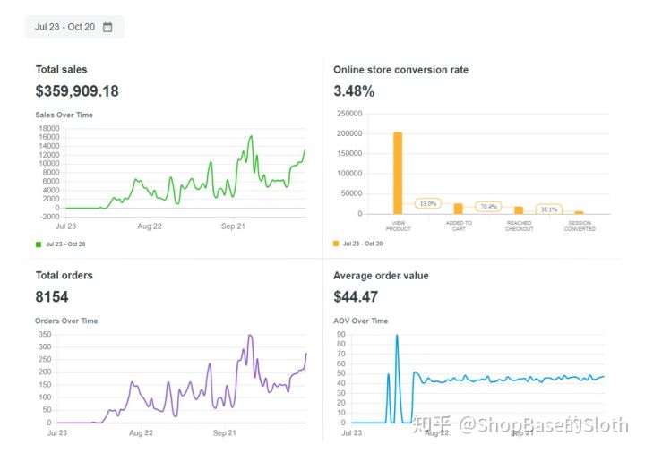Open the Average order value report
645x453 pixels.
381,276
